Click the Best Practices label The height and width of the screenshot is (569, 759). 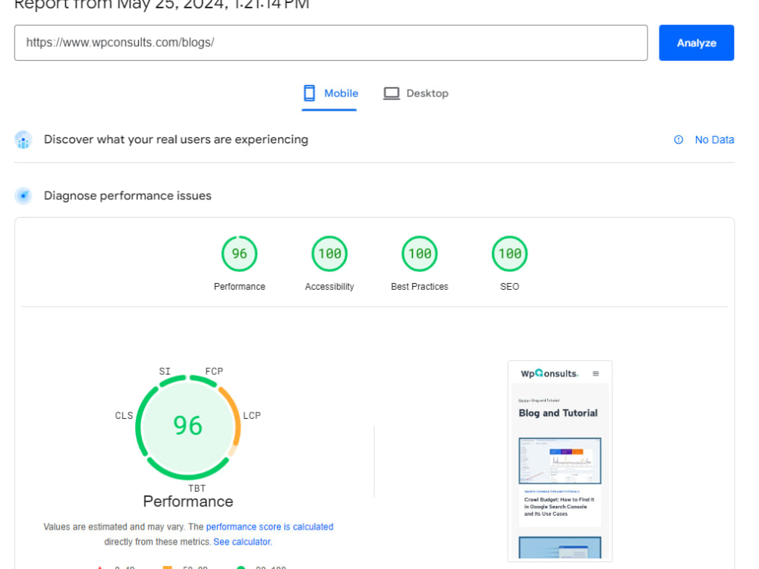pyautogui.click(x=419, y=287)
